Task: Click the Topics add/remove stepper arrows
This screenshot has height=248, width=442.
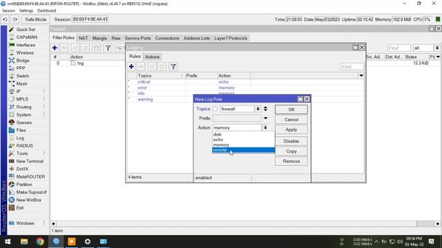Action: point(265,109)
